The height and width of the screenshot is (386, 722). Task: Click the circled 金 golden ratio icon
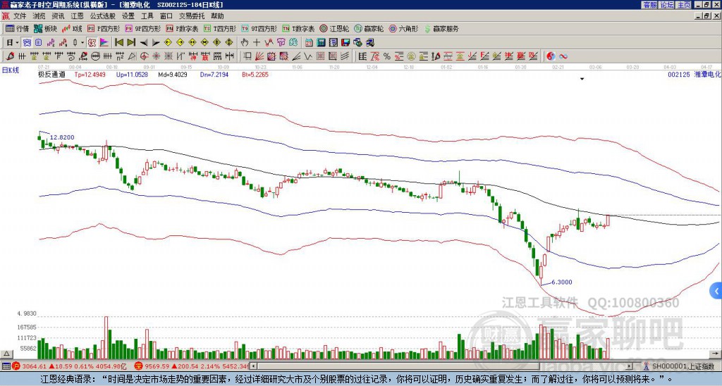411,56
